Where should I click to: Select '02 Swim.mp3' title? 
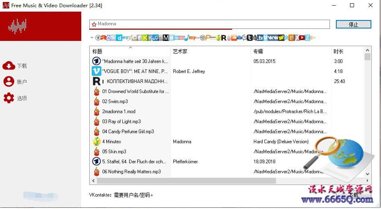115,101
